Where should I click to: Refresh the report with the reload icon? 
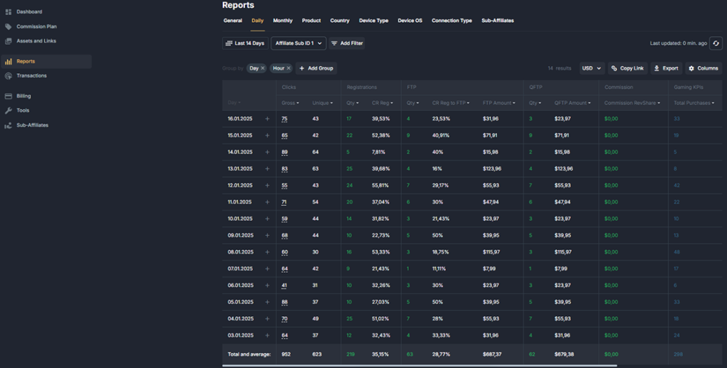(x=716, y=43)
